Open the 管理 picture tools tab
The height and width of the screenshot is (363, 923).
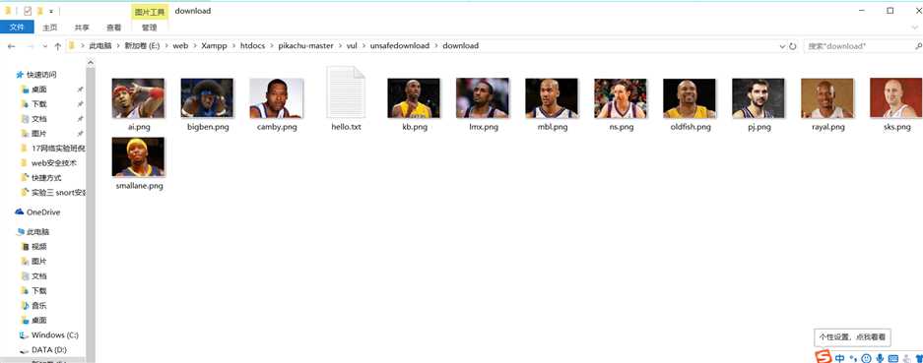(150, 28)
